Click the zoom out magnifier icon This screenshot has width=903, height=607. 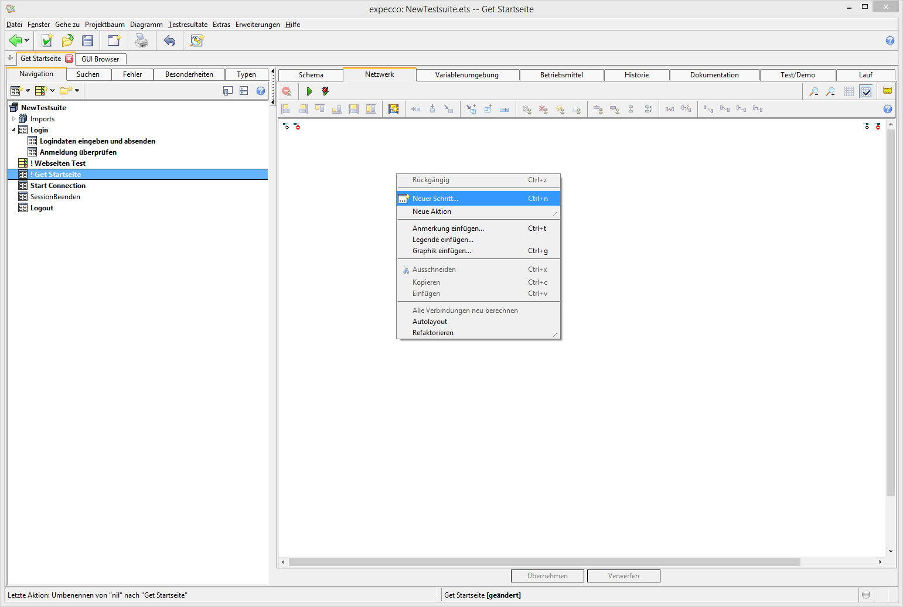point(814,91)
